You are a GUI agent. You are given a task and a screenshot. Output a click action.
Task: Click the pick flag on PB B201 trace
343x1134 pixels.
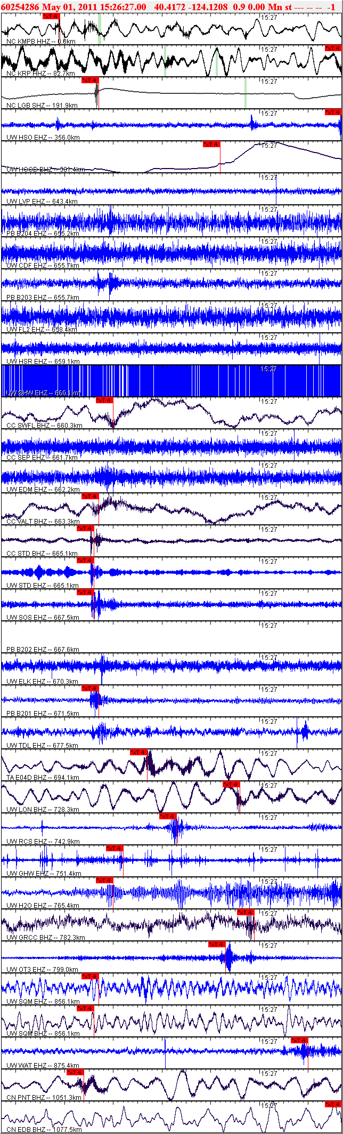coord(90,688)
